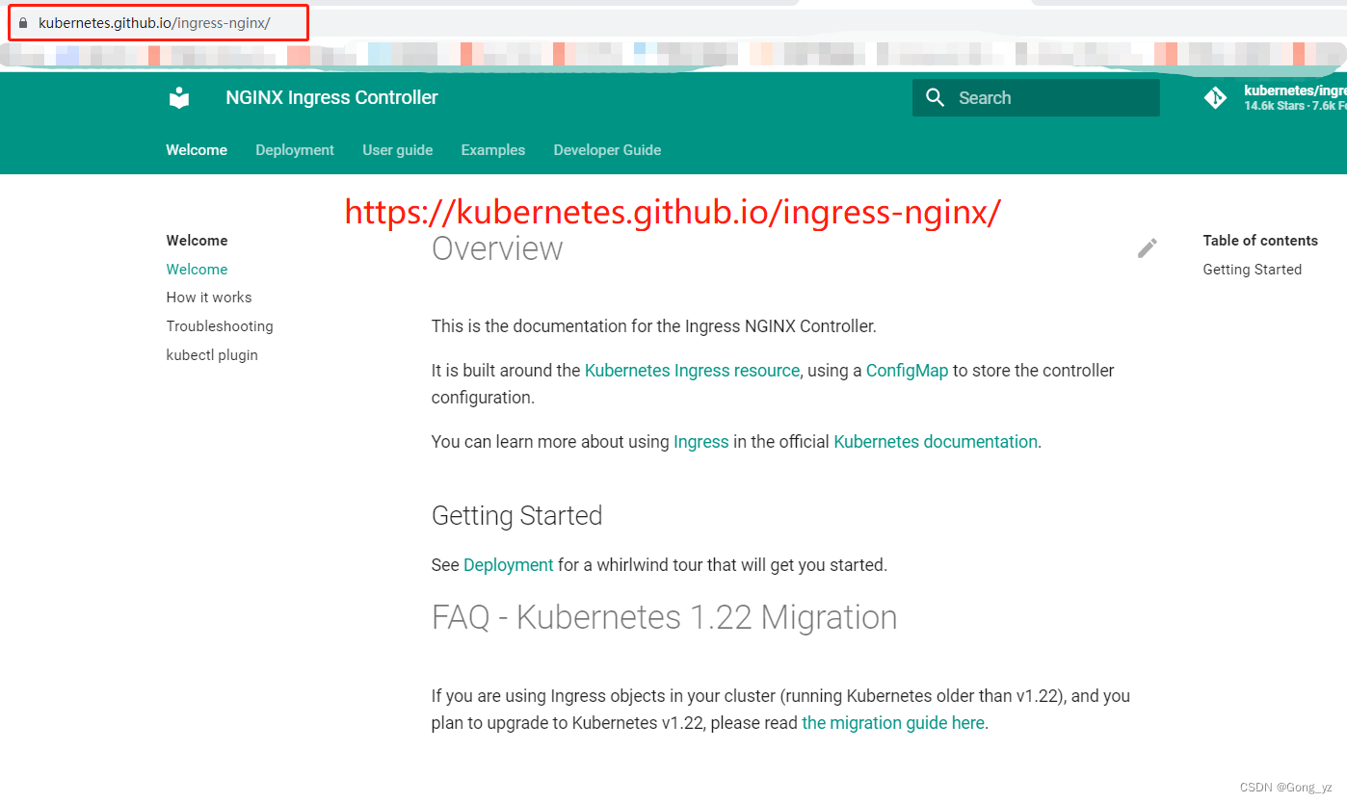Follow the ConfigMap link
This screenshot has width=1347, height=803.
[x=907, y=371]
